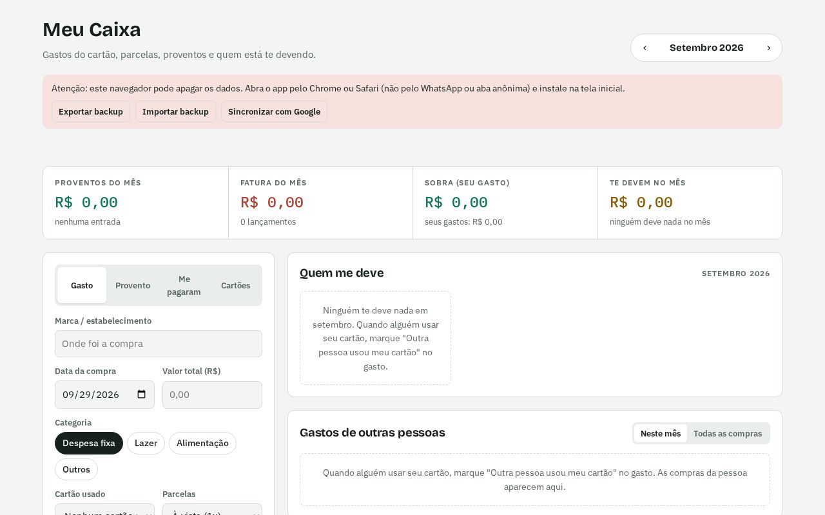
Task: Focus the Valor total input
Action: (x=212, y=395)
